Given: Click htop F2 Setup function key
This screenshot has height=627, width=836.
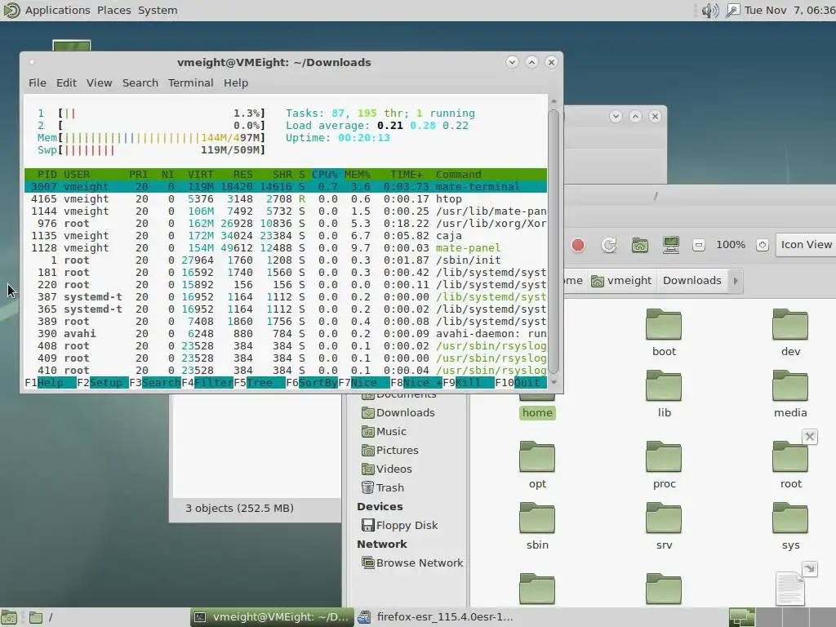Looking at the screenshot, I should (x=103, y=383).
